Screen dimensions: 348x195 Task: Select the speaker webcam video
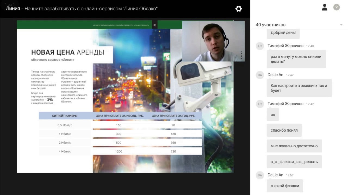pos(213,41)
